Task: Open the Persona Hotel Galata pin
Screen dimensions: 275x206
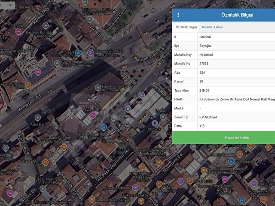Action: point(225,179)
